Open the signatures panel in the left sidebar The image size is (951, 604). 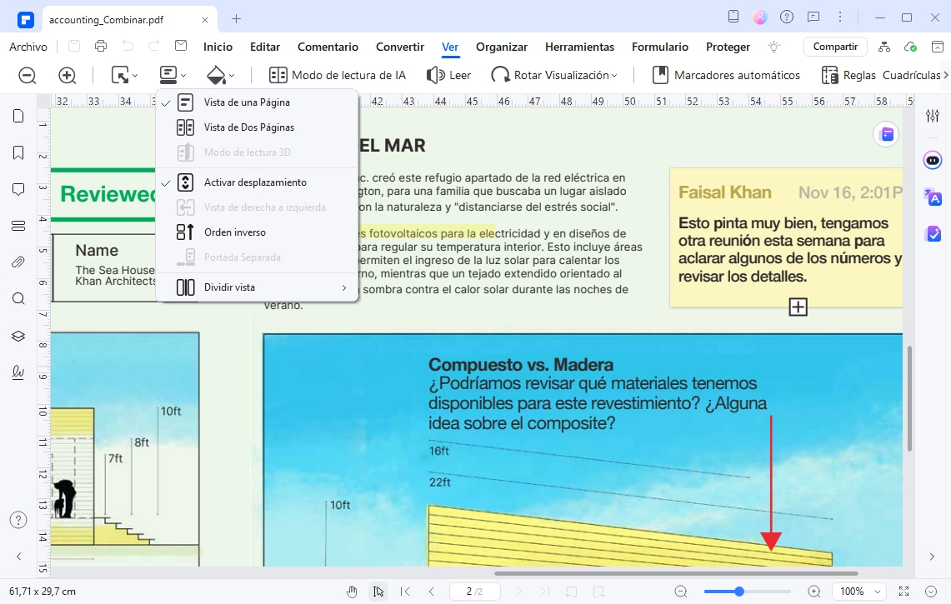[18, 372]
